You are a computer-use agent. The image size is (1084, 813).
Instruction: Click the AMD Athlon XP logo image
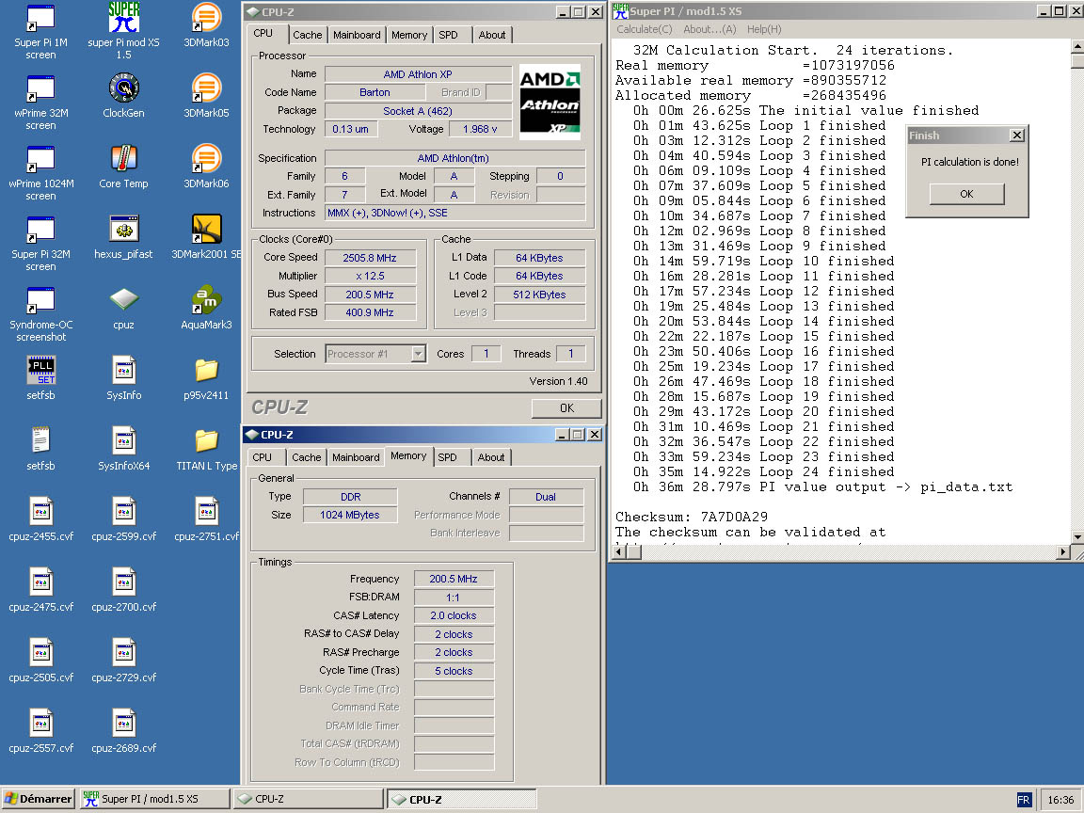click(x=550, y=103)
